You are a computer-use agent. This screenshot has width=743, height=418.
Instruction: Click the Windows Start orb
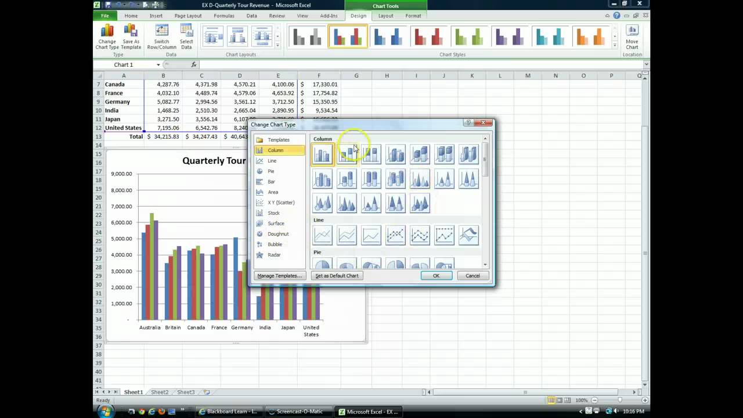tap(105, 411)
